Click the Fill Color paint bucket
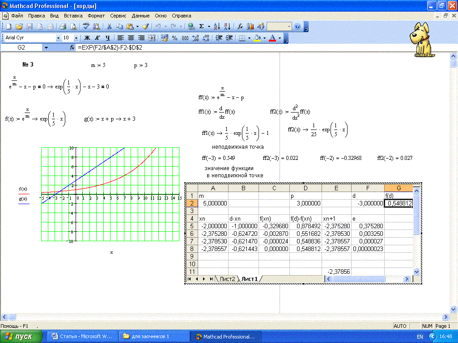This screenshot has height=343, width=458. tap(257, 38)
